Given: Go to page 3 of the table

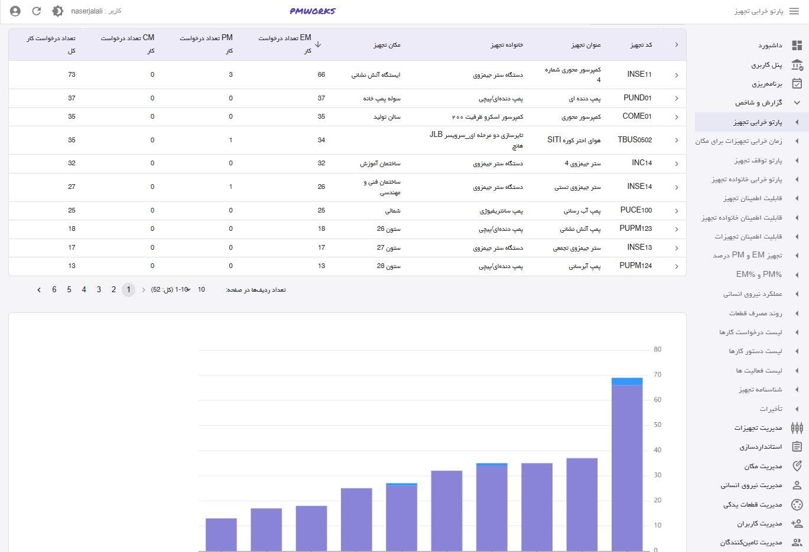Looking at the screenshot, I should tap(99, 290).
